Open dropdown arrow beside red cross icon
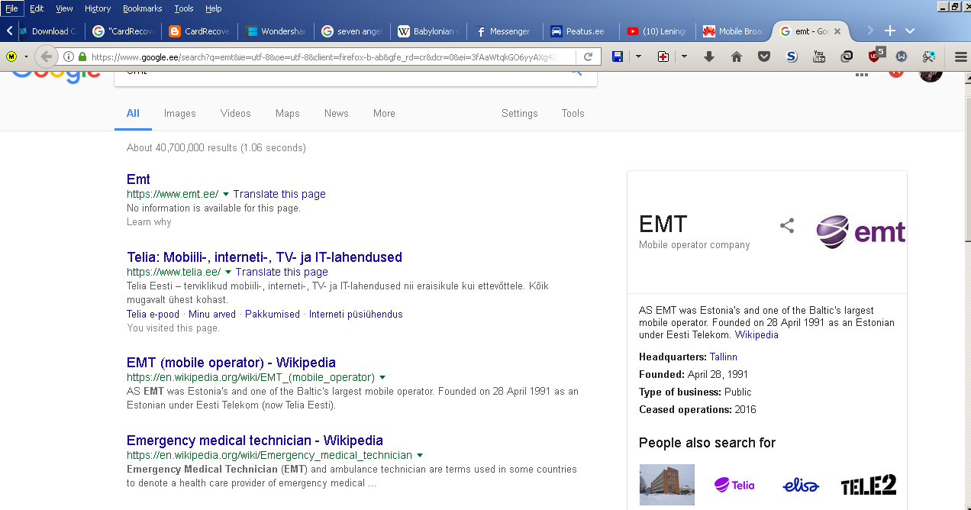The width and height of the screenshot is (971, 510). pos(684,56)
